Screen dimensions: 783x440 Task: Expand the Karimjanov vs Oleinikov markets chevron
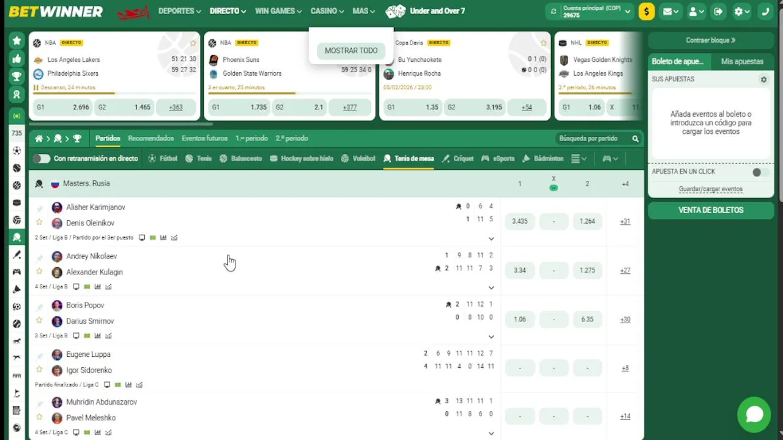pos(491,239)
